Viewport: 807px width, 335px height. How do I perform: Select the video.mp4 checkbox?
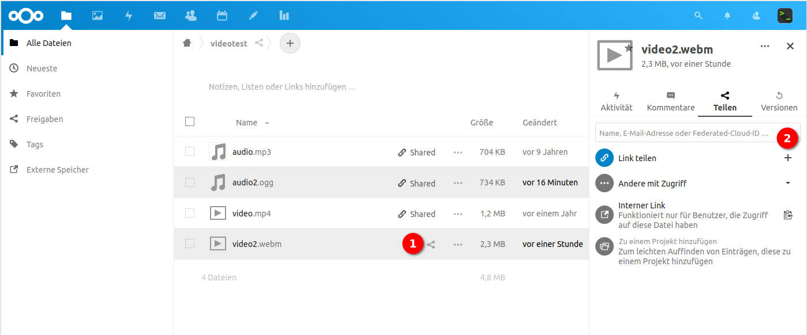pyautogui.click(x=190, y=213)
